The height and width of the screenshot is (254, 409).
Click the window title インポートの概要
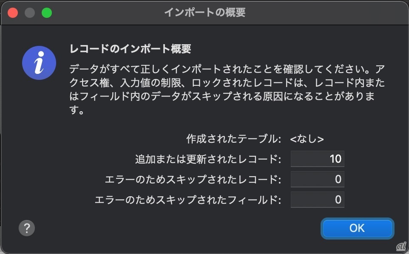(204, 12)
